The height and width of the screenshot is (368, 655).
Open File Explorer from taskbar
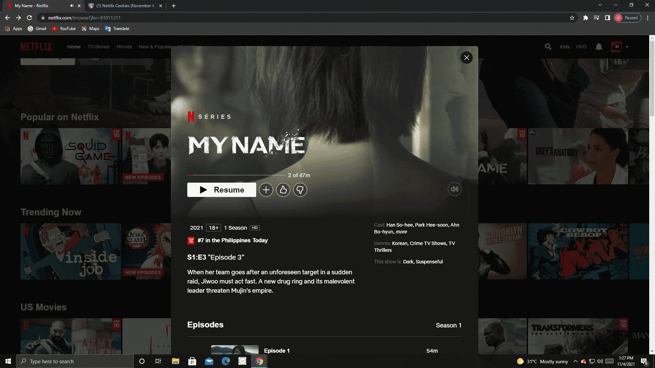(175, 361)
